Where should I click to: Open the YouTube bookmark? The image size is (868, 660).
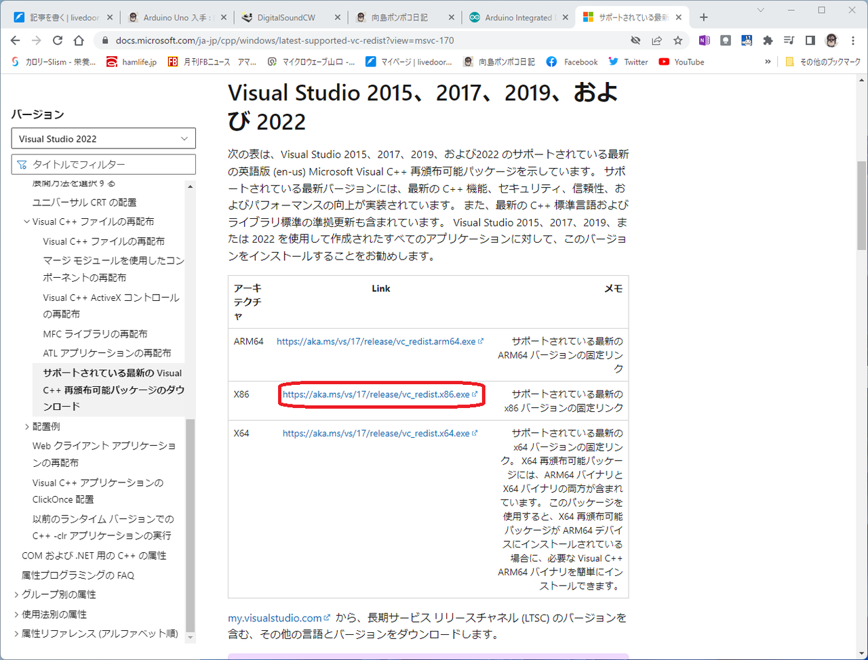[682, 62]
